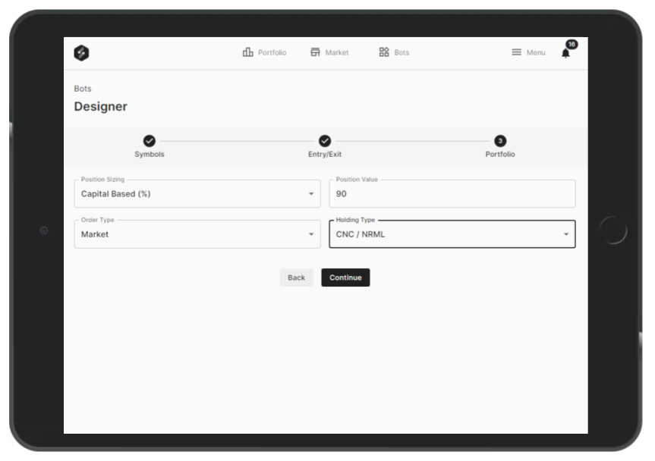
Task: Click the Symbols step label
Action: (x=150, y=155)
